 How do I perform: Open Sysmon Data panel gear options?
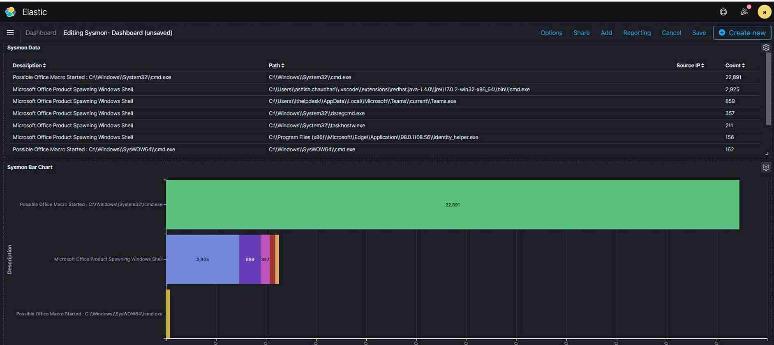pos(766,48)
